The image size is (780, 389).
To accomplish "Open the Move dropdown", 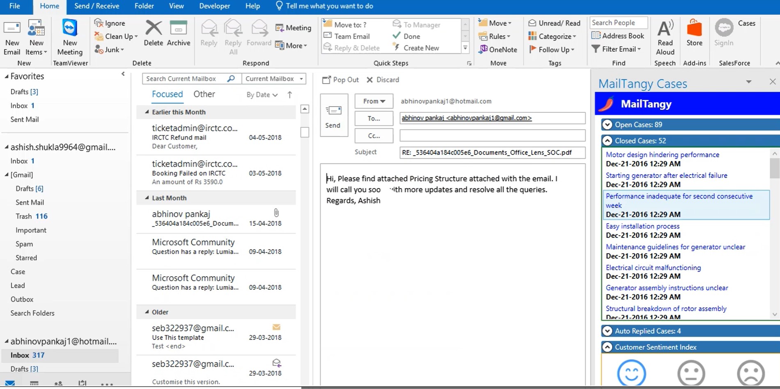I will pyautogui.click(x=495, y=23).
